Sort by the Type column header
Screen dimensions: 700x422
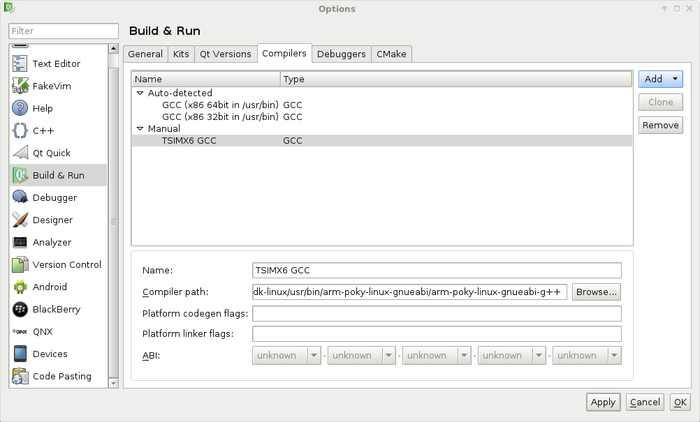(x=455, y=79)
